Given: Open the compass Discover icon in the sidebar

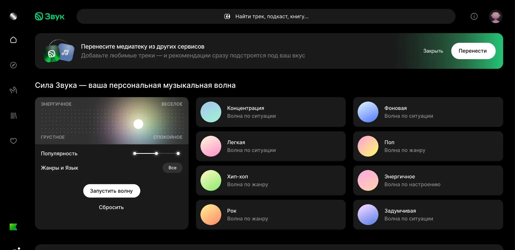Looking at the screenshot, I should [x=13, y=65].
